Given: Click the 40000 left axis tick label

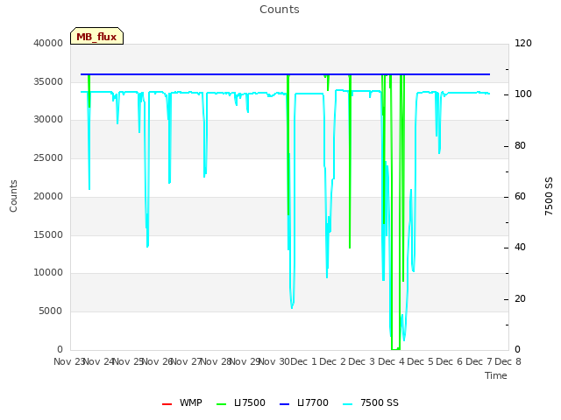Looking at the screenshot, I should 48,43.
